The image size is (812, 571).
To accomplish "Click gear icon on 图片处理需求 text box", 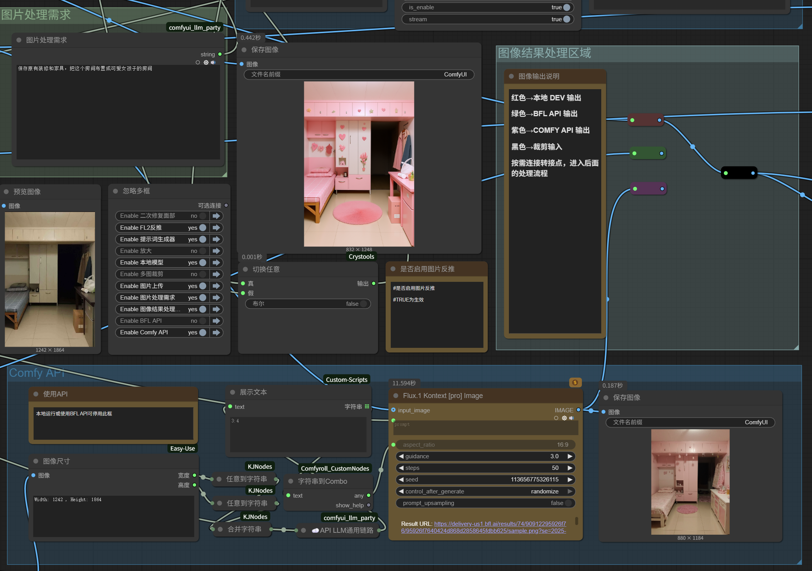I will point(206,62).
